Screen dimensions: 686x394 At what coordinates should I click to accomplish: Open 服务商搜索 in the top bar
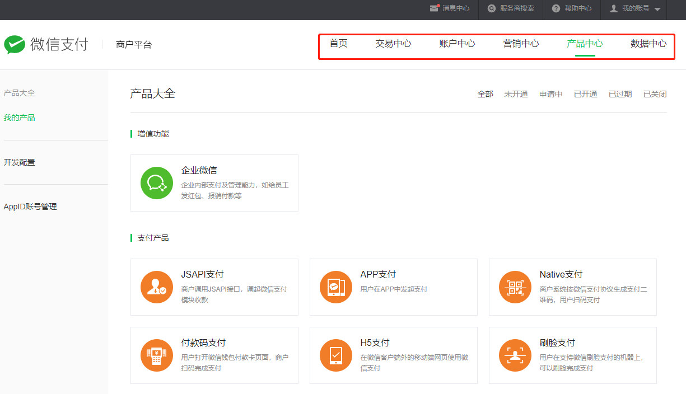click(x=517, y=8)
